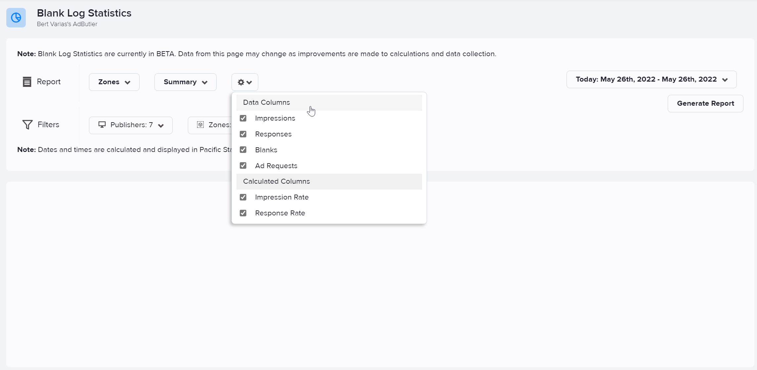Click the Zones filter target icon
The height and width of the screenshot is (370, 757).
(200, 125)
